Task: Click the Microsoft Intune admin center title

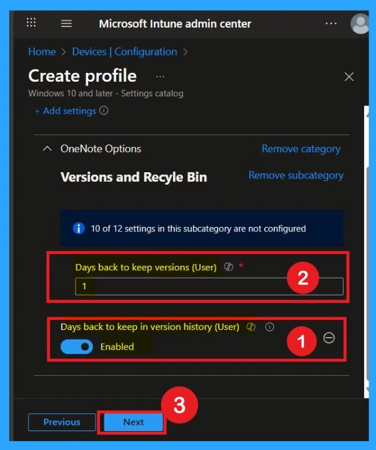Action: pyautogui.click(x=175, y=24)
